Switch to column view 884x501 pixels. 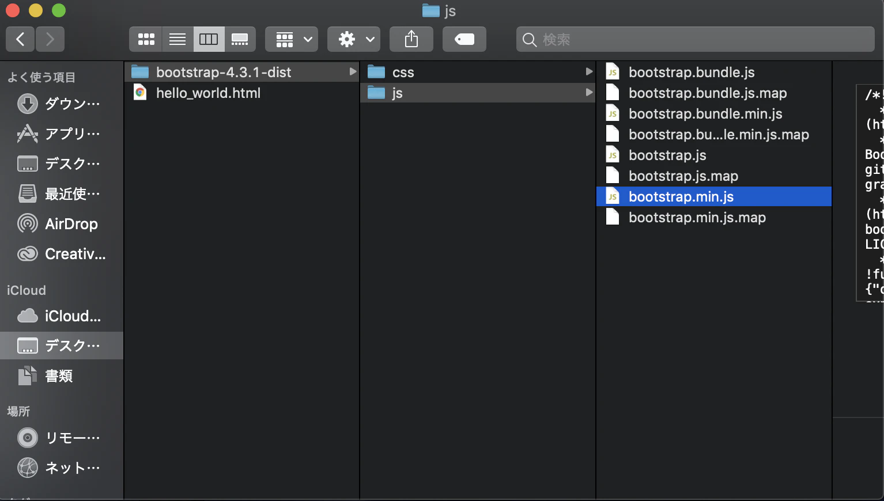pos(209,39)
